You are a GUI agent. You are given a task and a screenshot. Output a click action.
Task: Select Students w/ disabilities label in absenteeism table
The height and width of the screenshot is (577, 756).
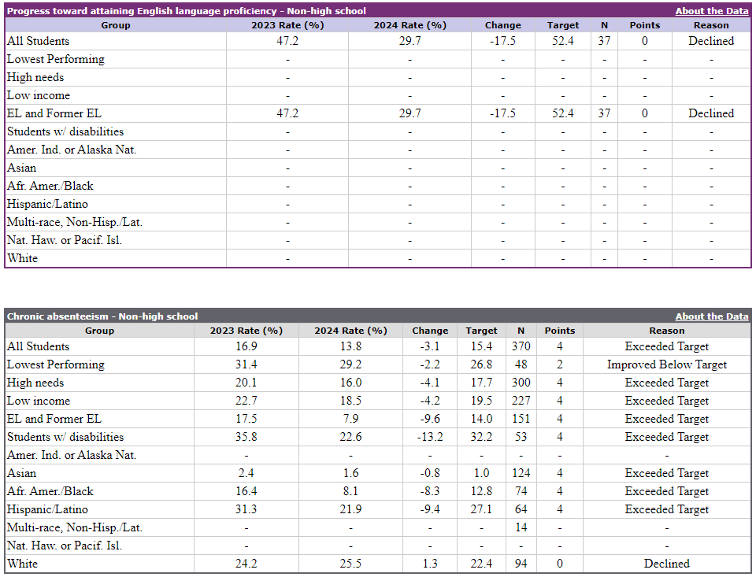click(65, 437)
